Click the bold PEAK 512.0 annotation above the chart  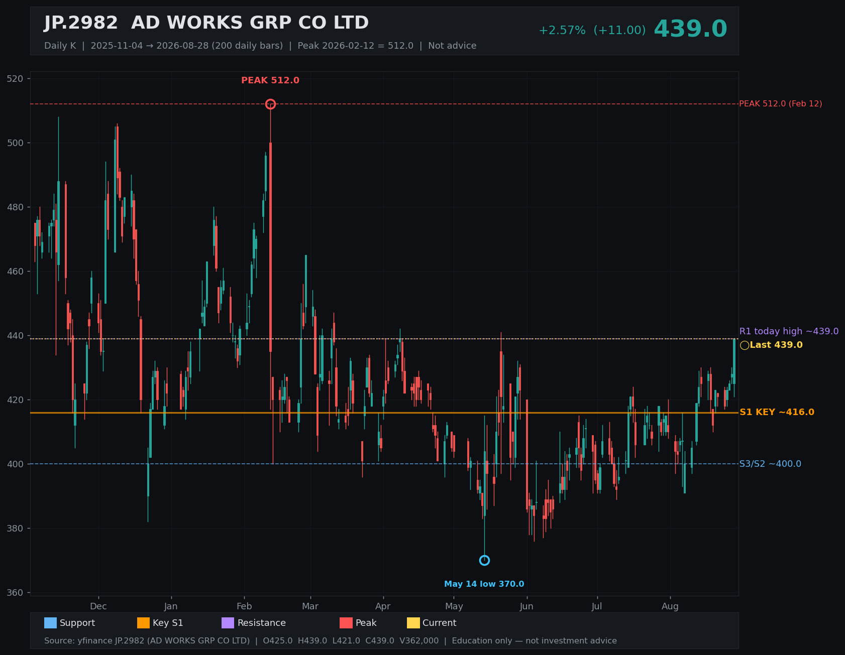pyautogui.click(x=270, y=80)
